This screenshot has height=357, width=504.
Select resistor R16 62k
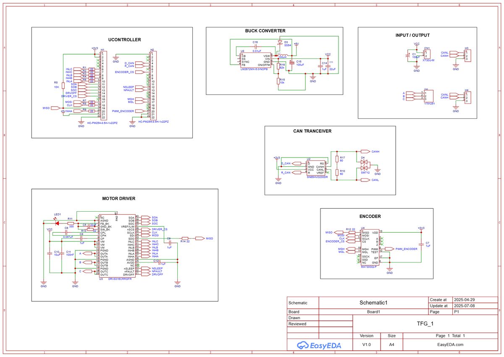[x=278, y=66]
